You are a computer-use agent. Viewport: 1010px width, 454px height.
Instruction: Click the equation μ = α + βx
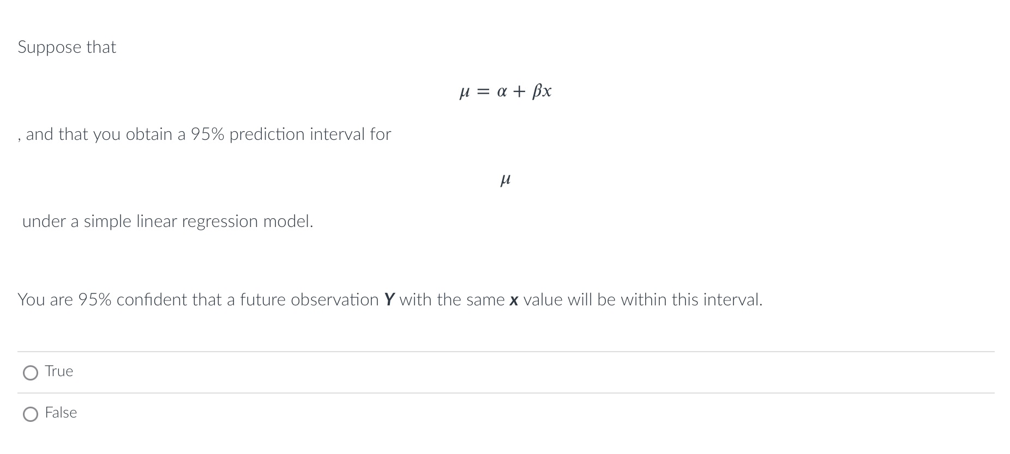pyautogui.click(x=505, y=91)
